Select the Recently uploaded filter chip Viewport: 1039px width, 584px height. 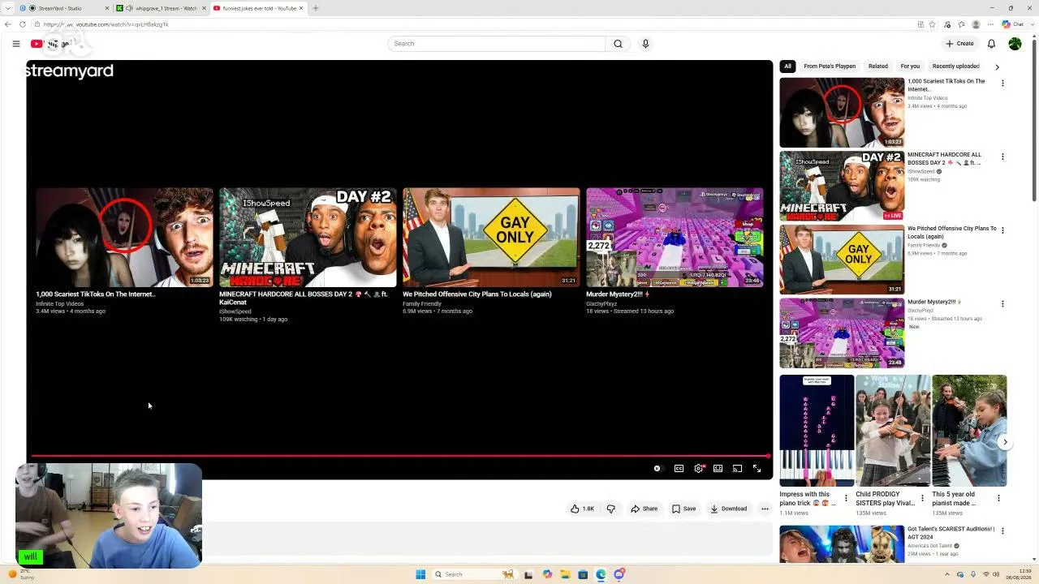click(x=956, y=67)
